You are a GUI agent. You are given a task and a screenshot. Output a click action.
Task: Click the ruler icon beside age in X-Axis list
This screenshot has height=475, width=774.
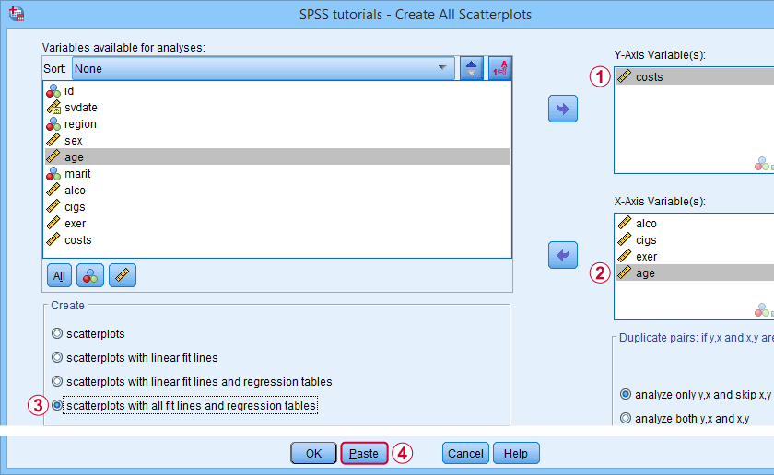tap(625, 272)
